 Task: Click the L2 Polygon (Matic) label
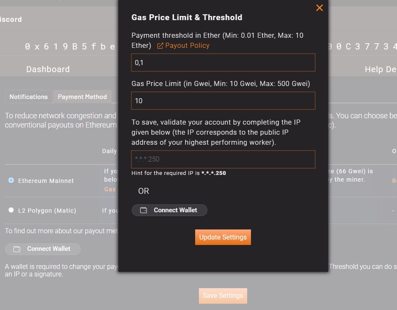click(47, 211)
